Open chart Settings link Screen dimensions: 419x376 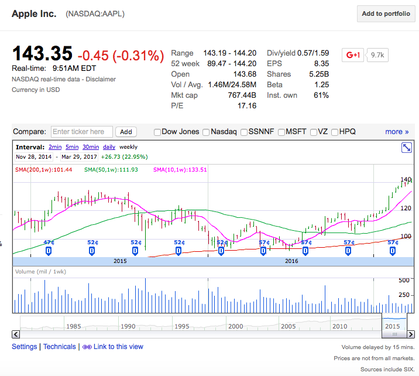[x=25, y=347]
